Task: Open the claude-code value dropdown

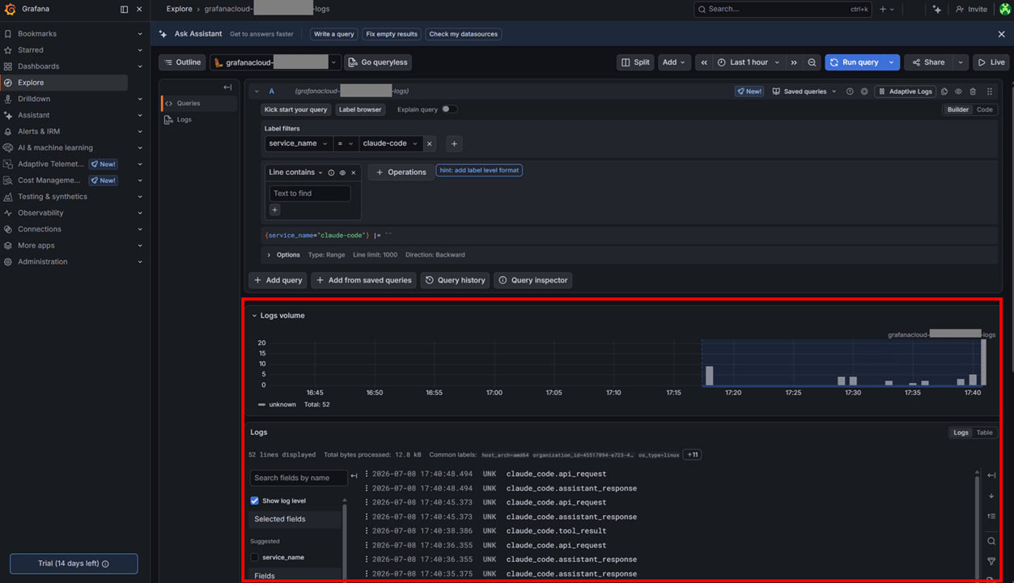Action: [x=391, y=143]
